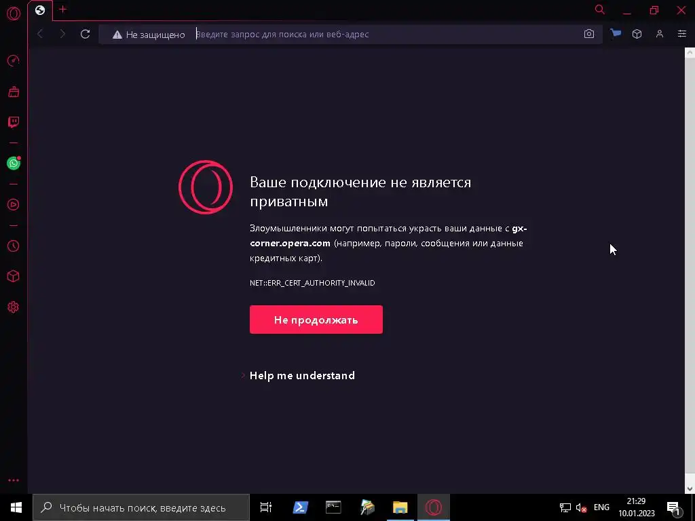This screenshot has width=695, height=521.
Task: Open the notification center icon
Action: click(673, 508)
